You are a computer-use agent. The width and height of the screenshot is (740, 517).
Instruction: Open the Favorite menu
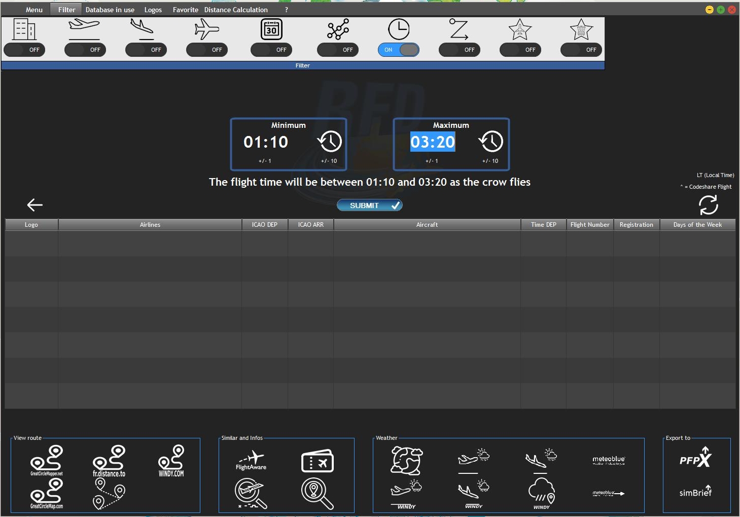186,10
